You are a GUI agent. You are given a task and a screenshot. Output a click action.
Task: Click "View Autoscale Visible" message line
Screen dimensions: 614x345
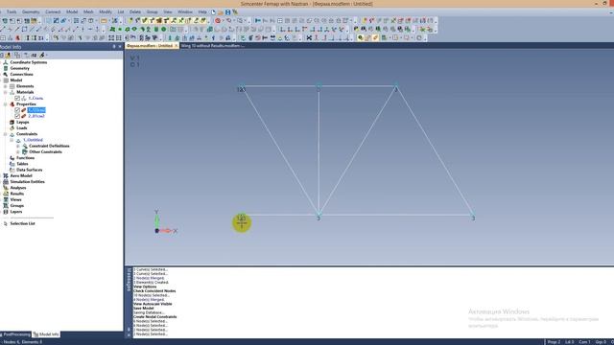(153, 304)
